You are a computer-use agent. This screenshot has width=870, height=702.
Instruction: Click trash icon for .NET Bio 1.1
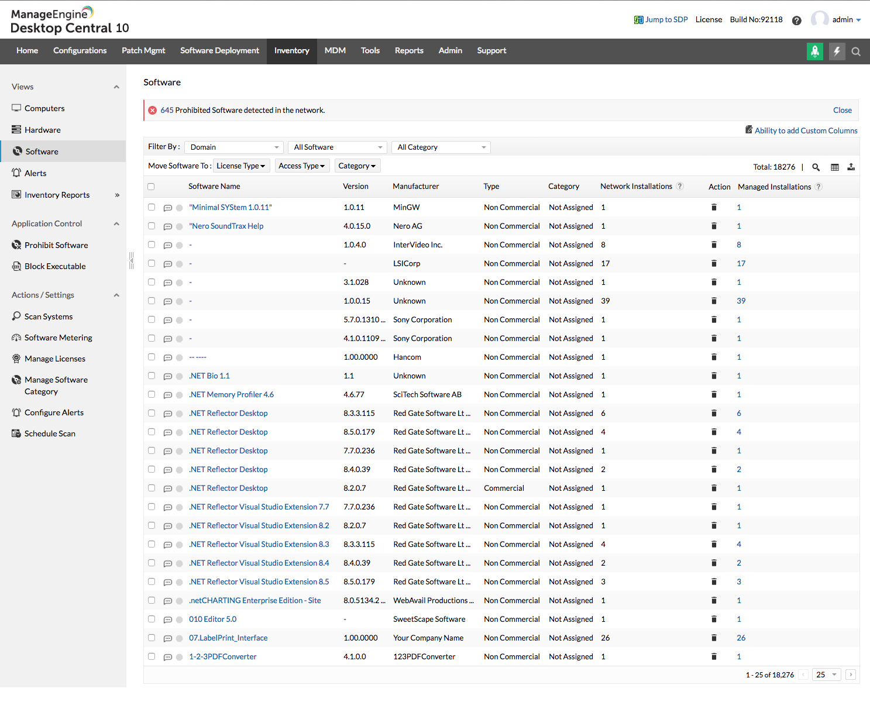point(714,376)
